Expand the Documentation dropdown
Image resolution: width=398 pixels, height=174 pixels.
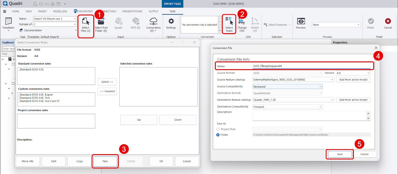pyautogui.click(x=76, y=30)
